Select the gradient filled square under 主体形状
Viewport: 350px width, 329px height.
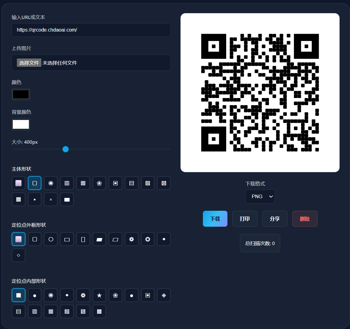click(18, 183)
